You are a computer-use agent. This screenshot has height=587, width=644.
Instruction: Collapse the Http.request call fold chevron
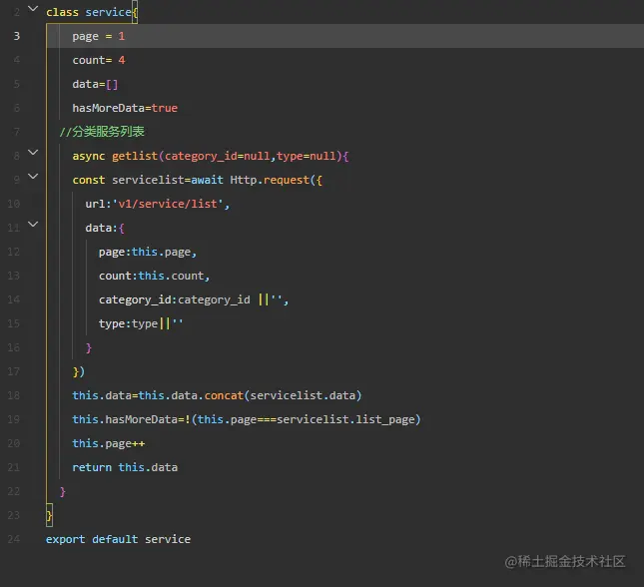pyautogui.click(x=33, y=177)
